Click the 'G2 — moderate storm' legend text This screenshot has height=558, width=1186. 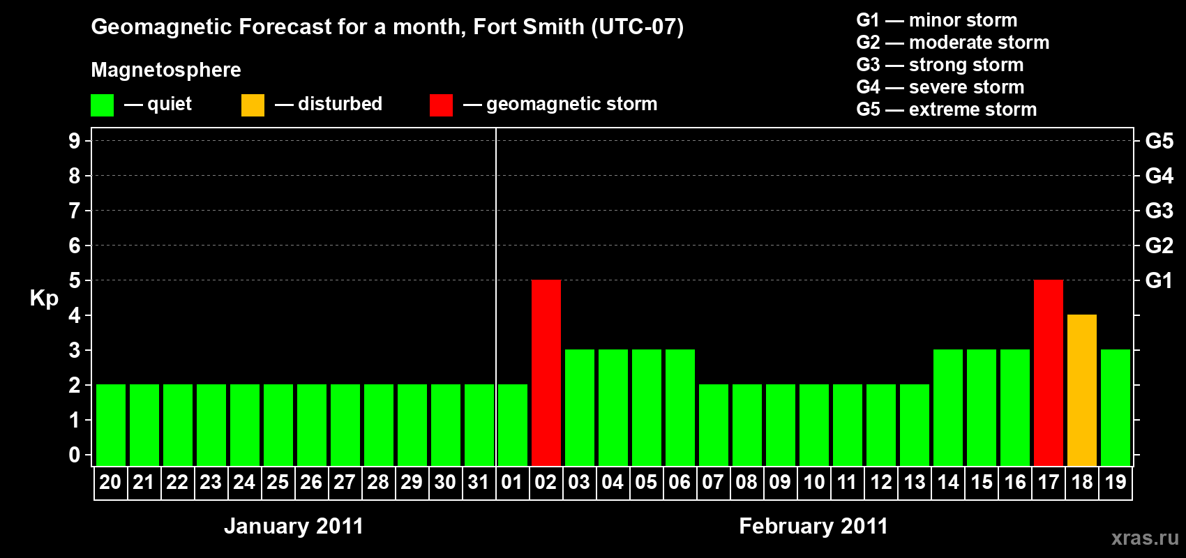click(x=953, y=43)
